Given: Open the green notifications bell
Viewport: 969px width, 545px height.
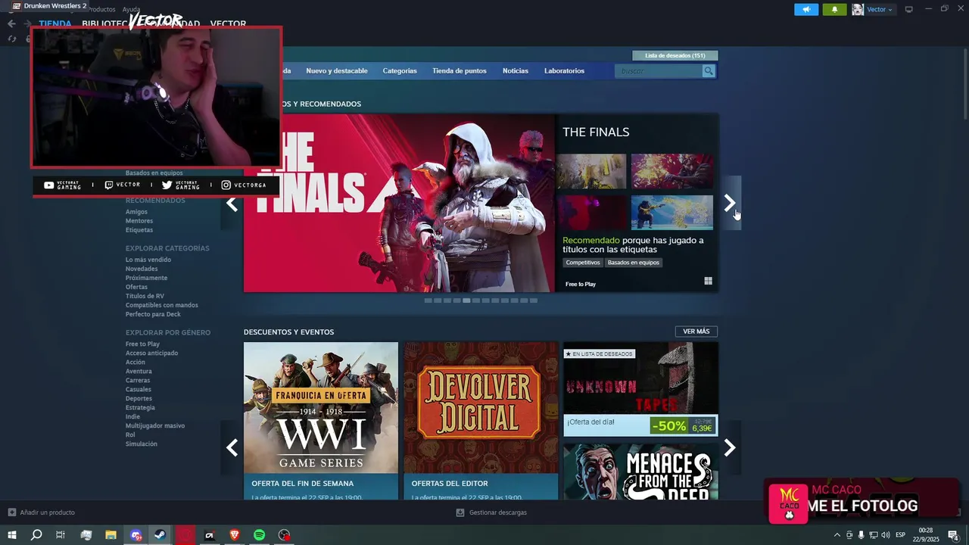Looking at the screenshot, I should pos(834,9).
